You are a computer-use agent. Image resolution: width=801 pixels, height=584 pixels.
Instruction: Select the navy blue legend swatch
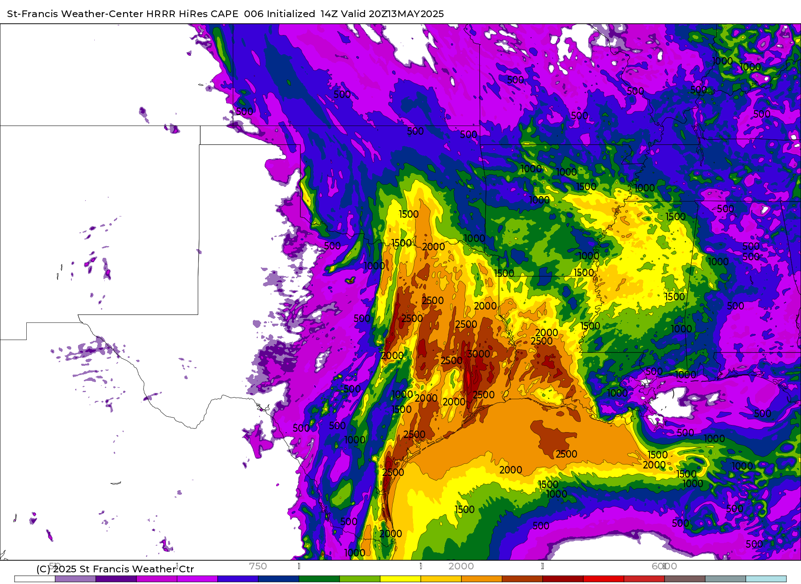(x=279, y=579)
